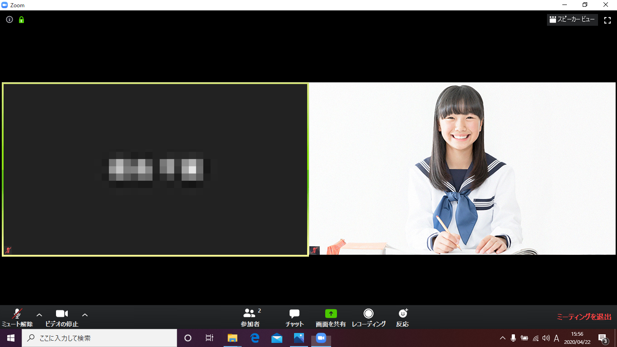Open the video options dropdown

tap(84, 315)
